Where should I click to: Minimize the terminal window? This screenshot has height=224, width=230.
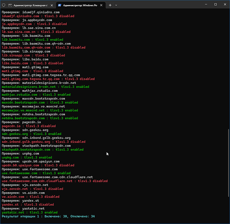206,4
